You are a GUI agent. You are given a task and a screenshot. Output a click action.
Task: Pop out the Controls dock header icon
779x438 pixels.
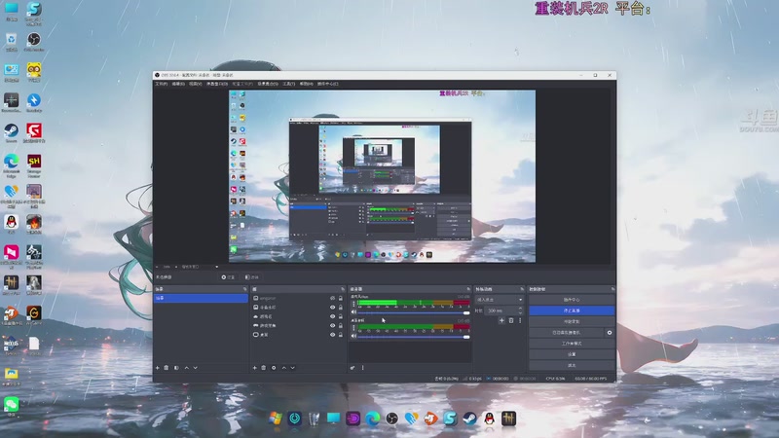pos(612,289)
